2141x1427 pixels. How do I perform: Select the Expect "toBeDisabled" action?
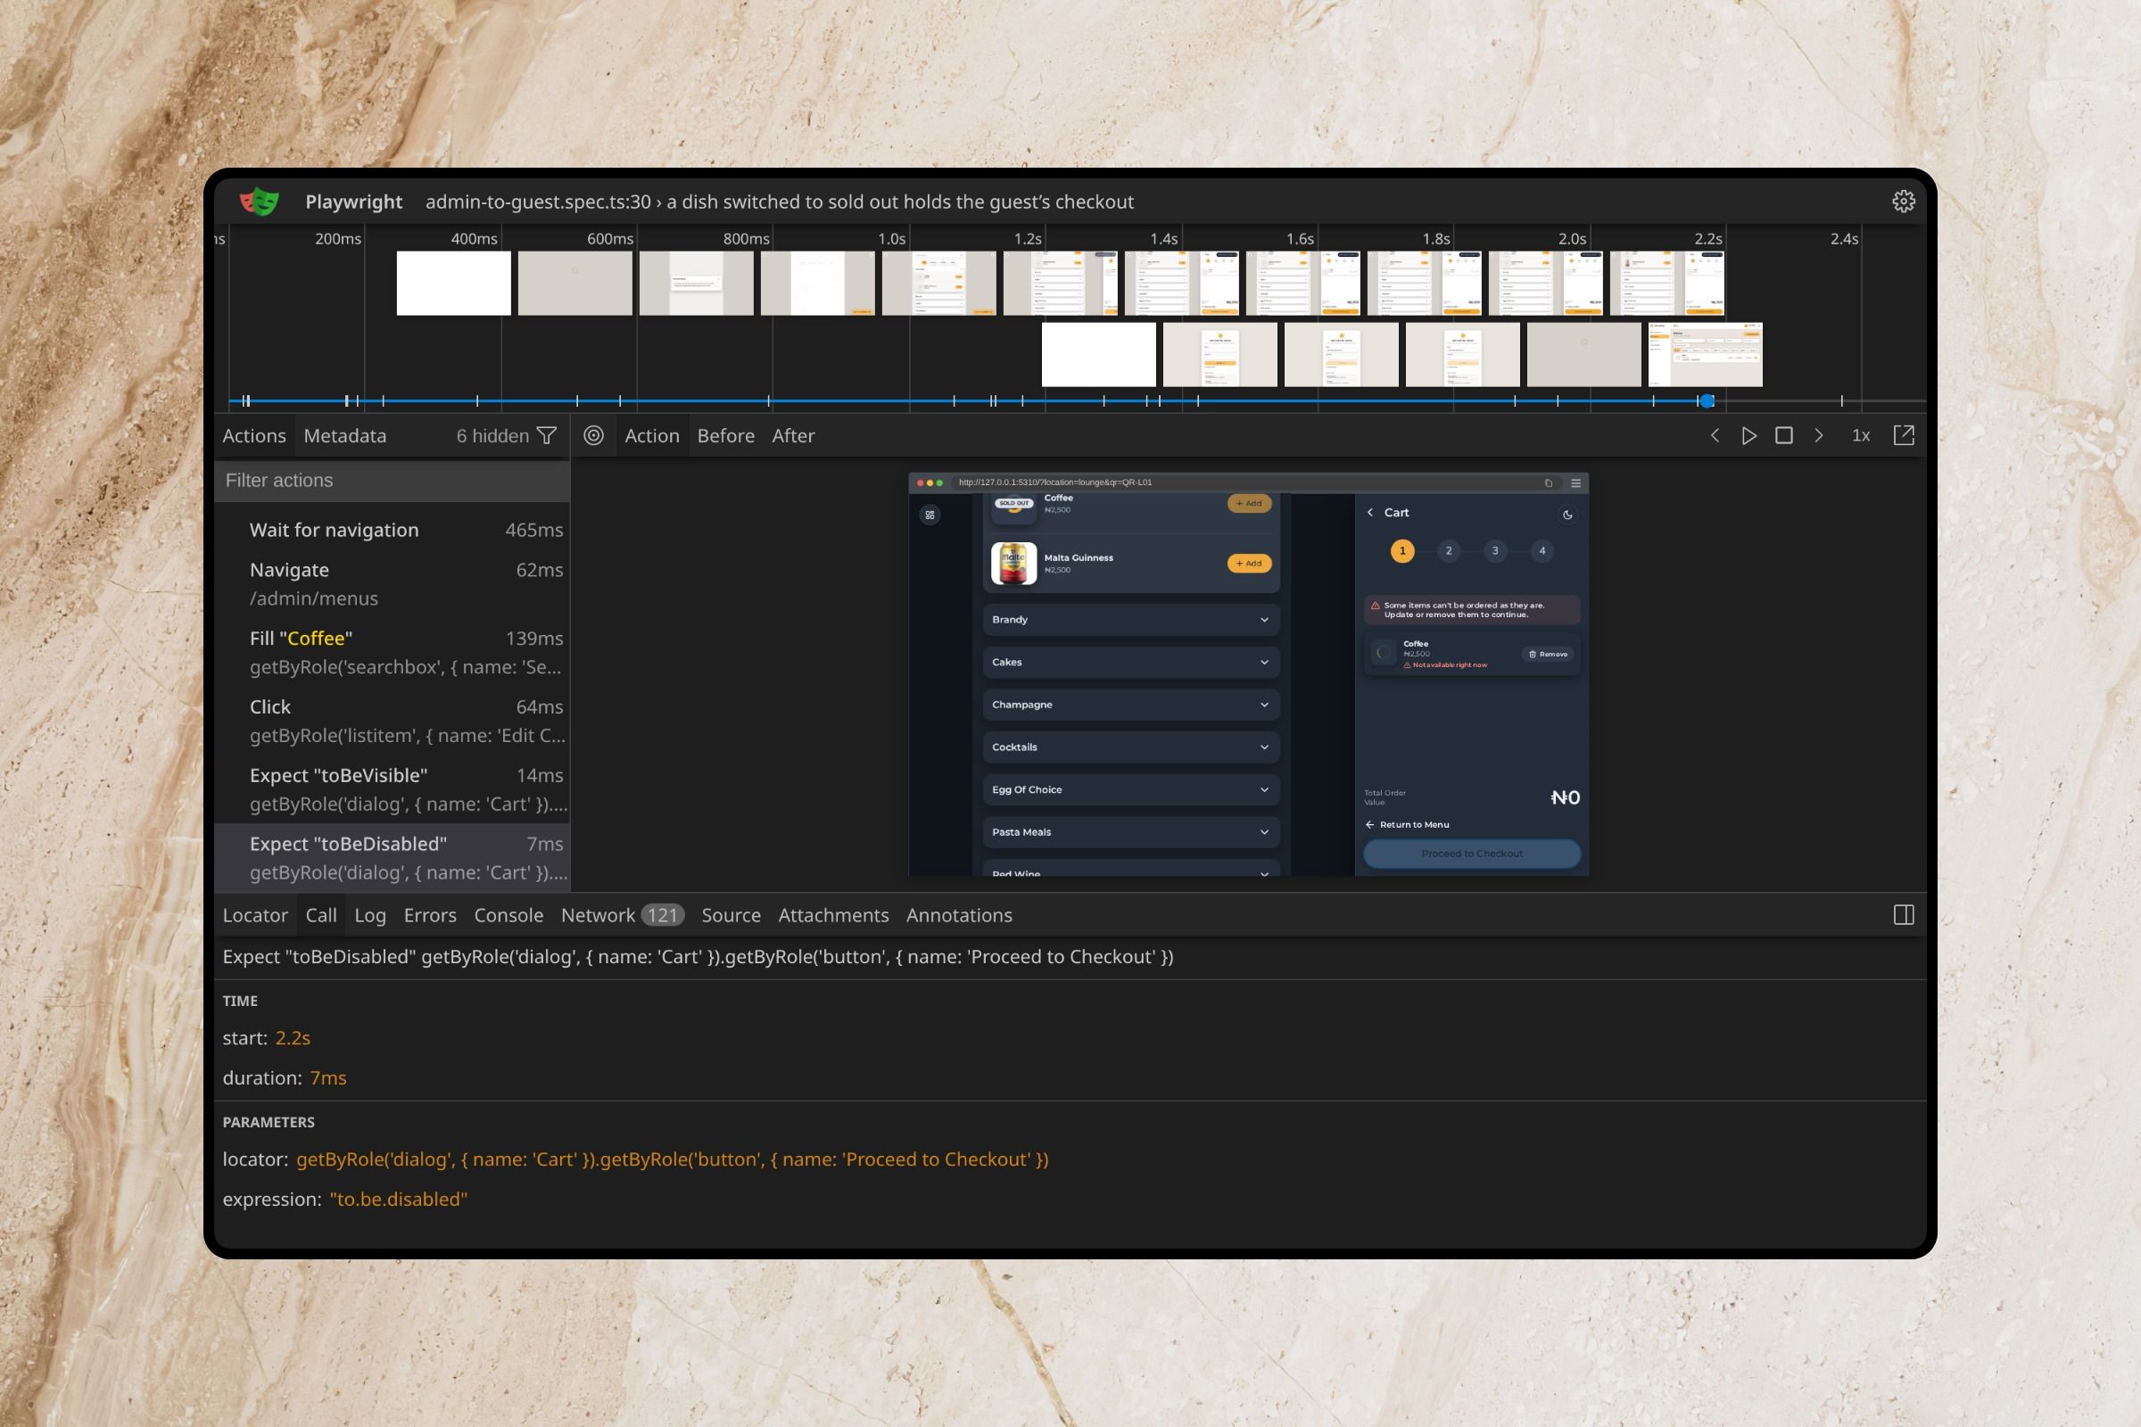tap(393, 857)
